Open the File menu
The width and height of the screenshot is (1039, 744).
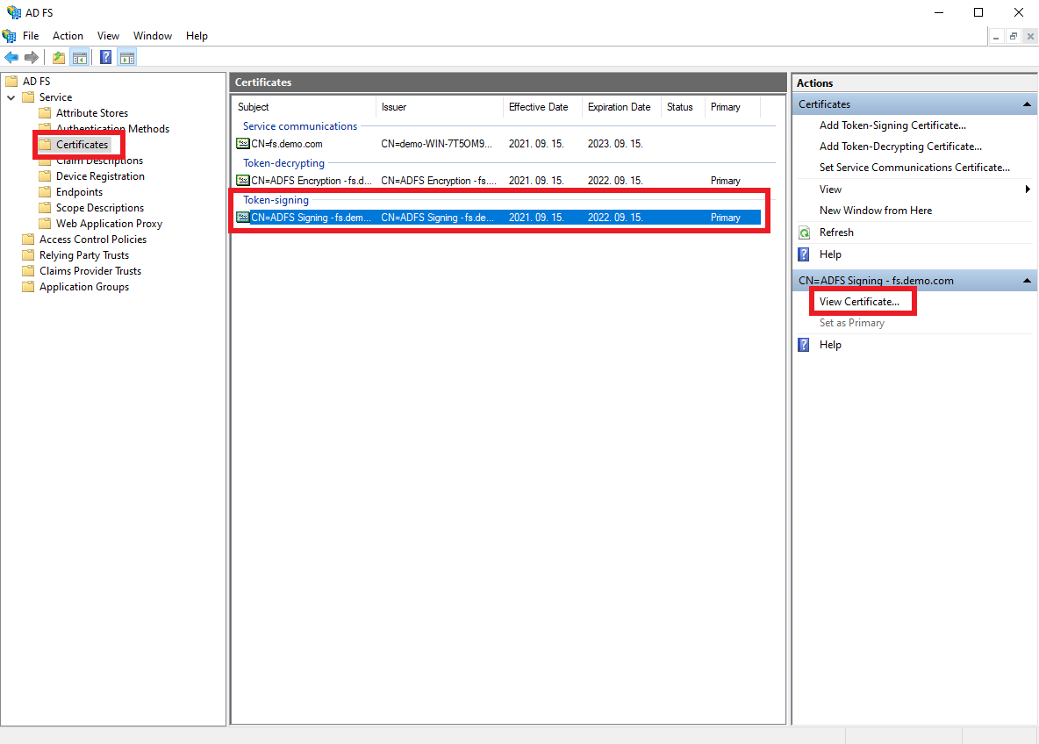31,36
